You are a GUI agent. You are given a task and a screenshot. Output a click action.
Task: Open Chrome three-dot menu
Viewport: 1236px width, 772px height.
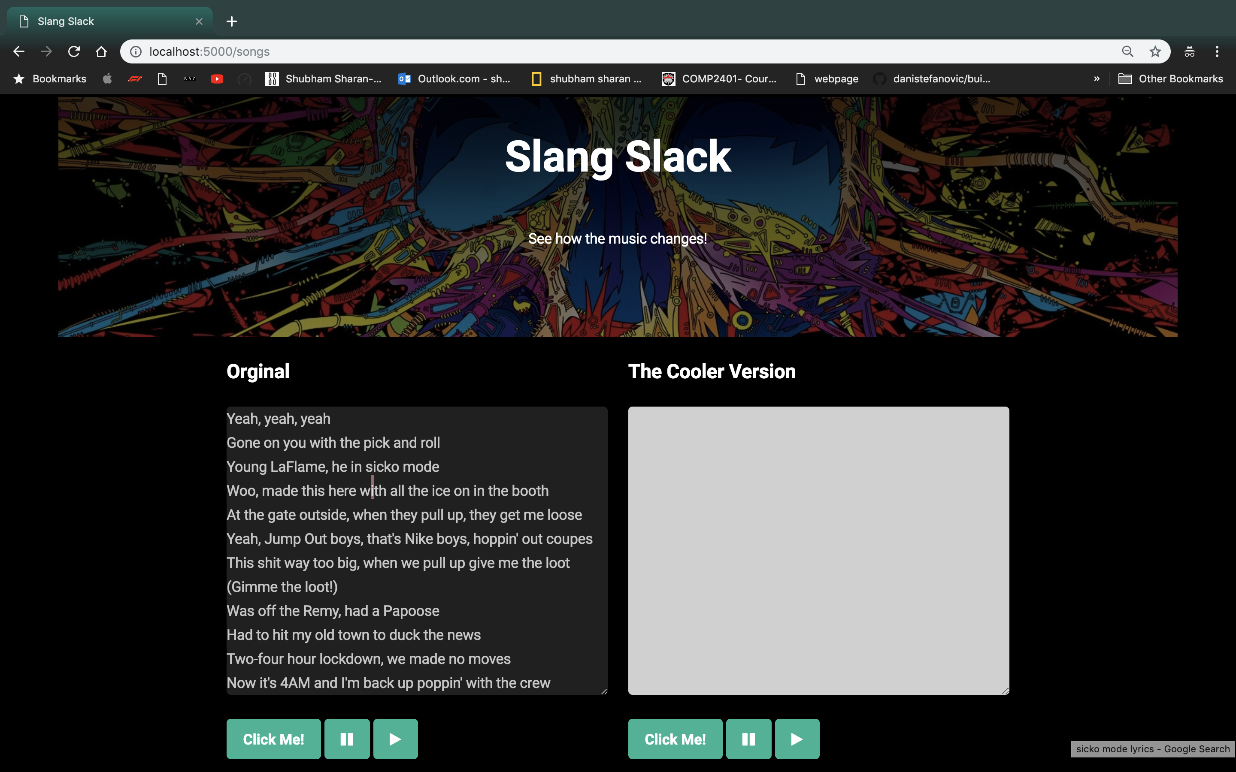pyautogui.click(x=1217, y=51)
